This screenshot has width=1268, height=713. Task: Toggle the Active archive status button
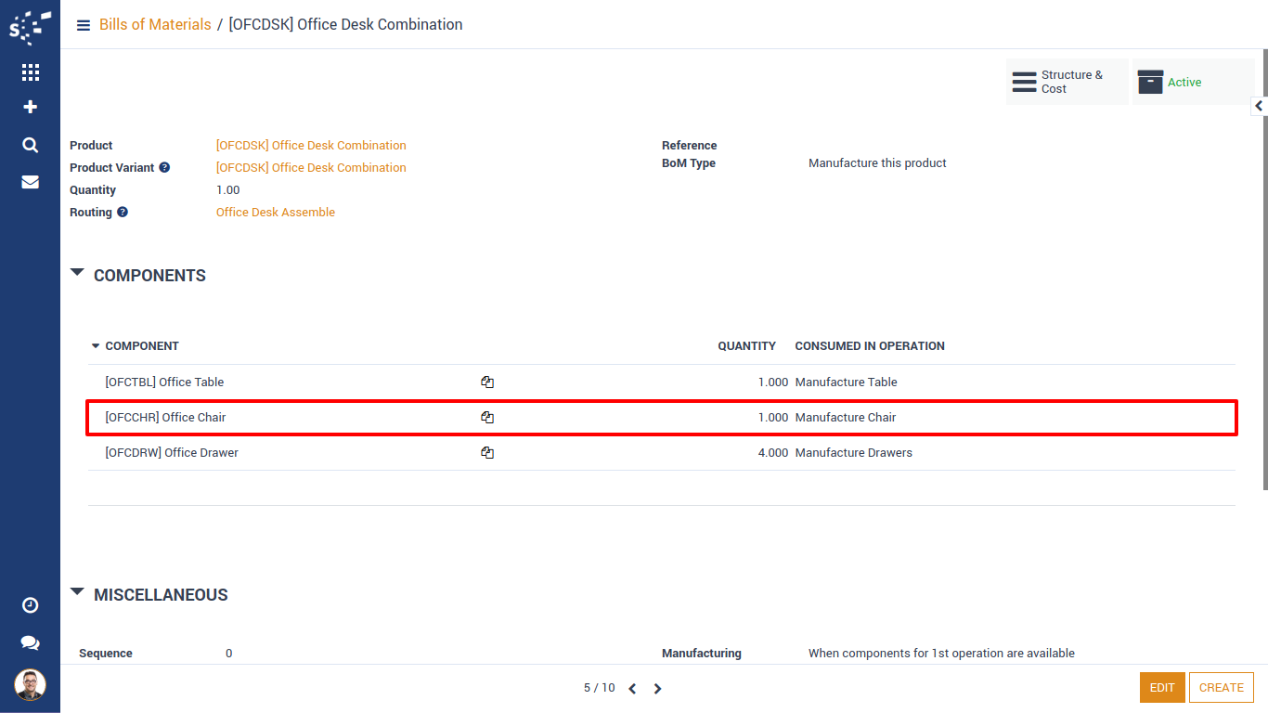pyautogui.click(x=1192, y=83)
